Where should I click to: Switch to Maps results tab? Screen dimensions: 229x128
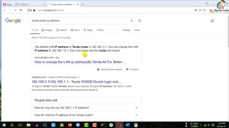(x=88, y=30)
